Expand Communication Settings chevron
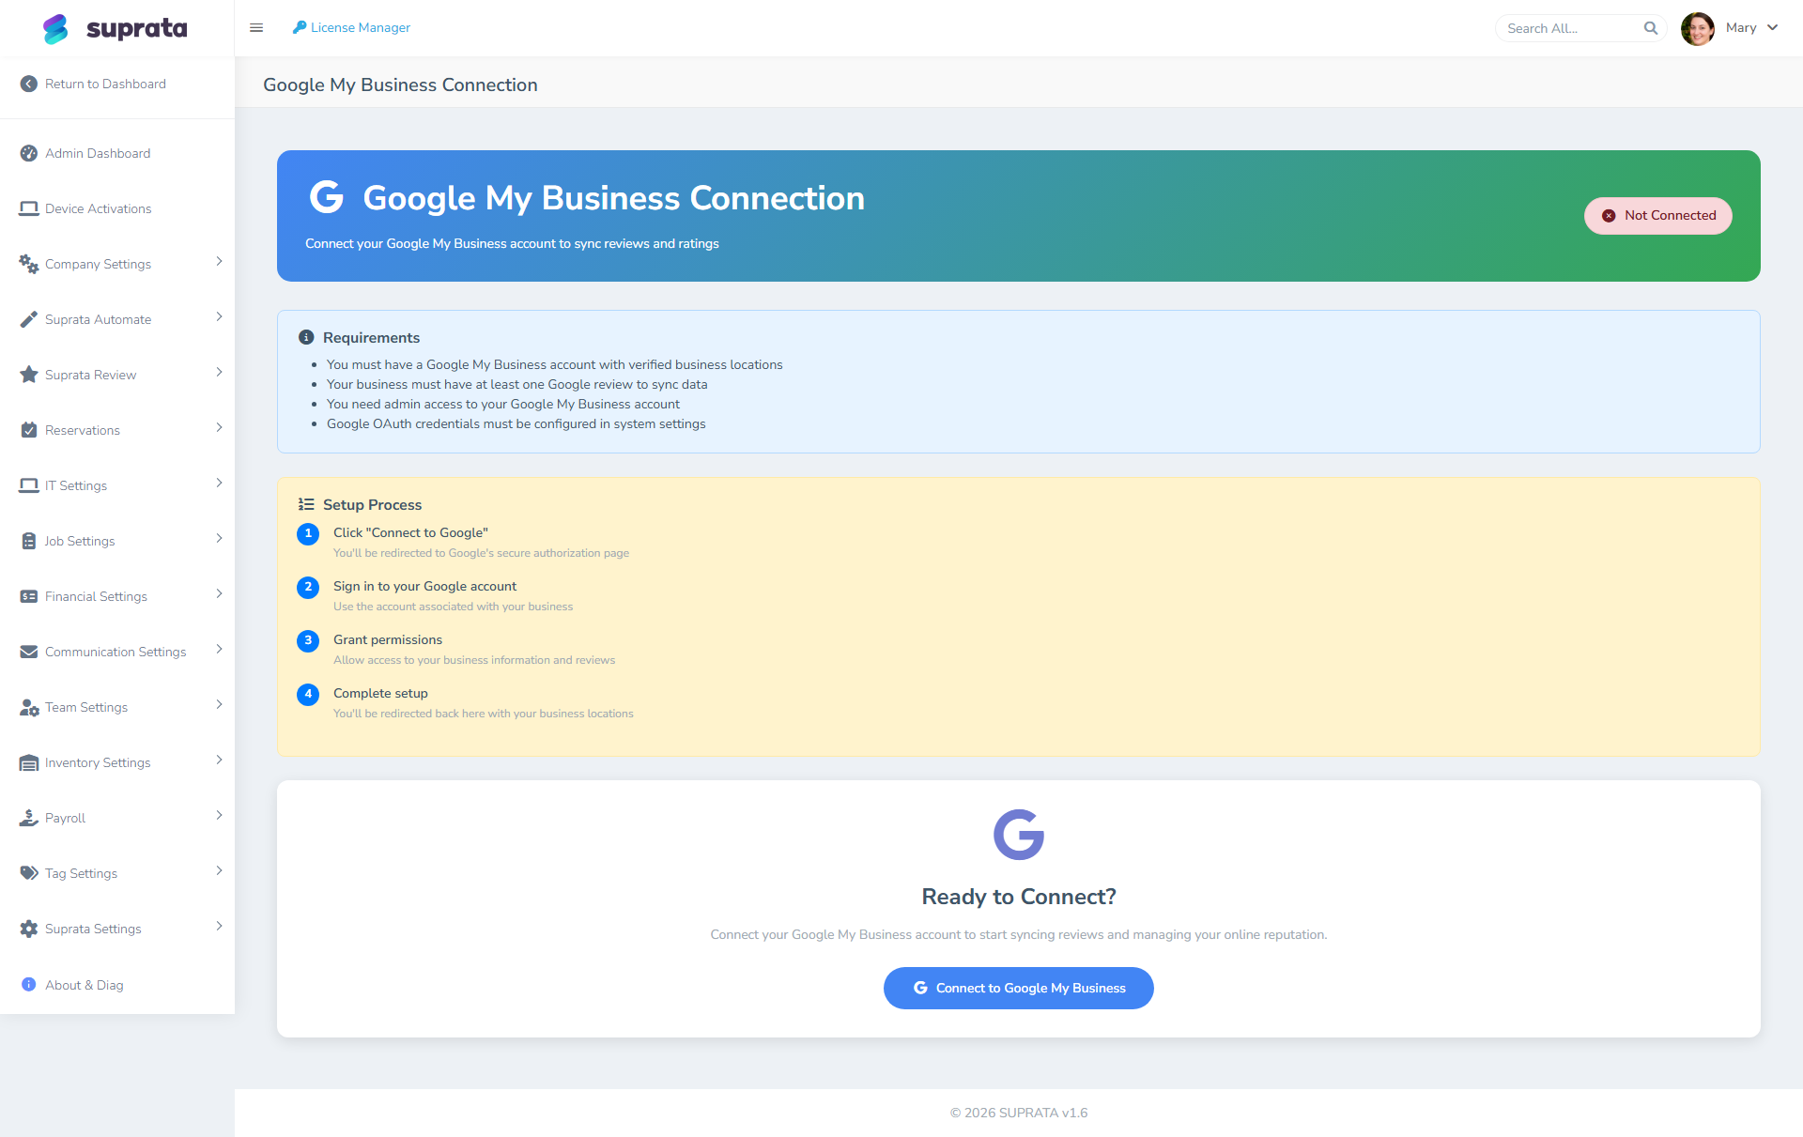The width and height of the screenshot is (1803, 1137). (x=219, y=649)
